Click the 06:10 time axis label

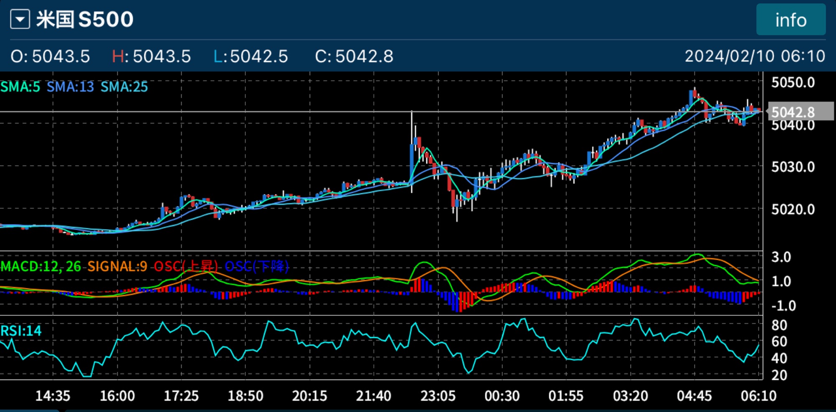[x=758, y=396]
